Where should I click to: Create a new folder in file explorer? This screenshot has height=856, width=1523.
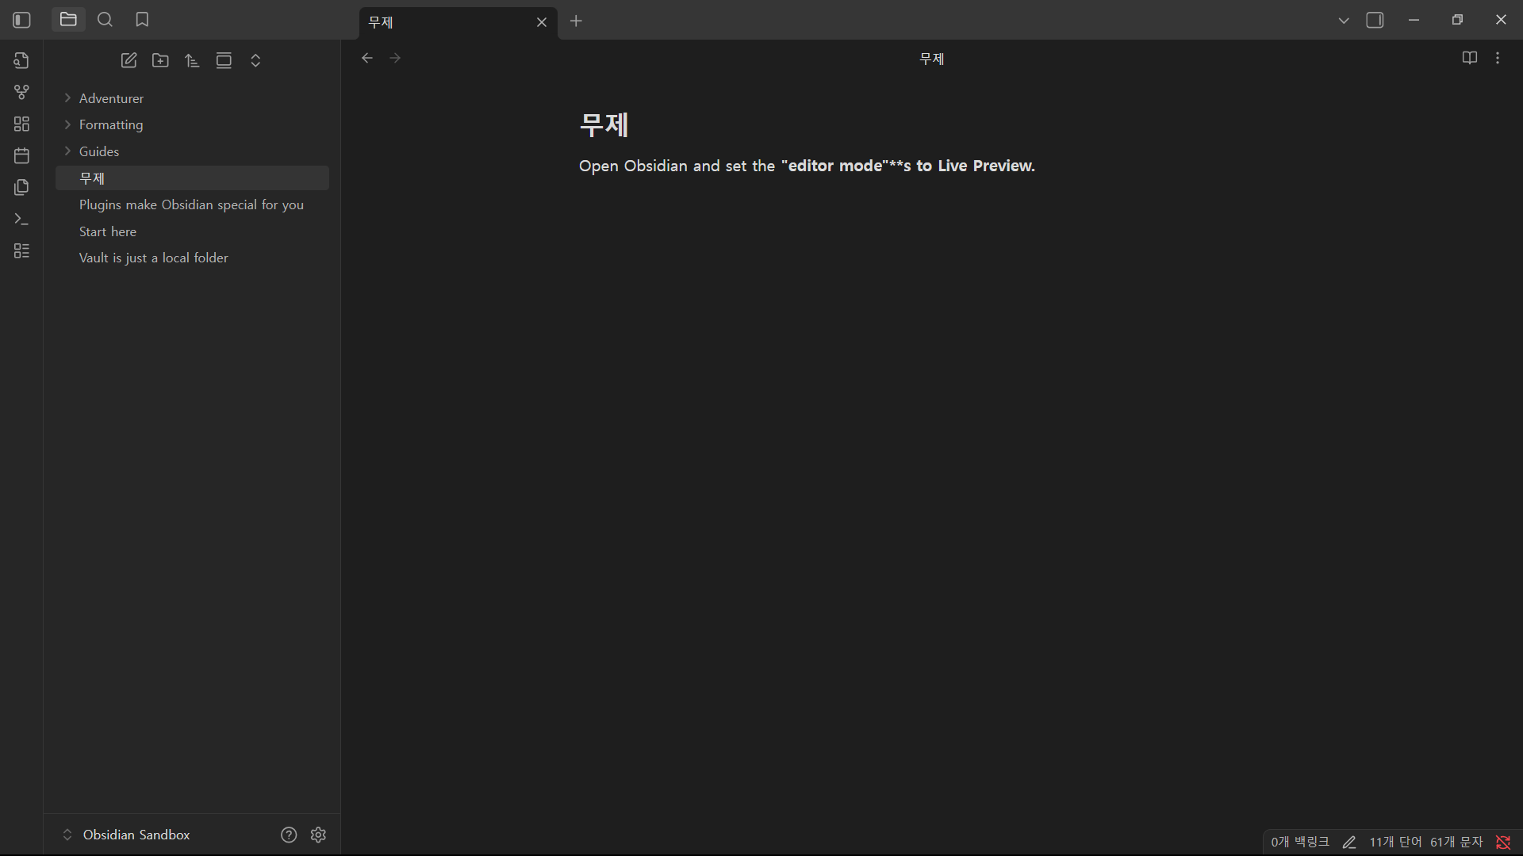[x=160, y=60]
